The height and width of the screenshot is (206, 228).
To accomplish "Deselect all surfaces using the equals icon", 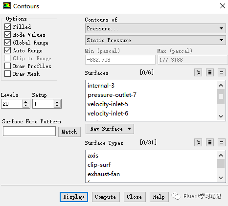I will coord(222,72).
